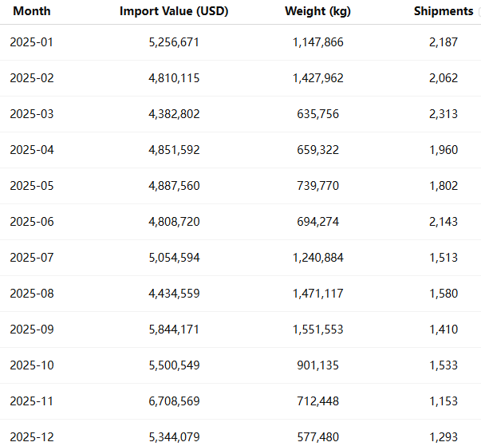Click shipments value 1,960
Image resolution: width=481 pixels, height=446 pixels.
443,150
